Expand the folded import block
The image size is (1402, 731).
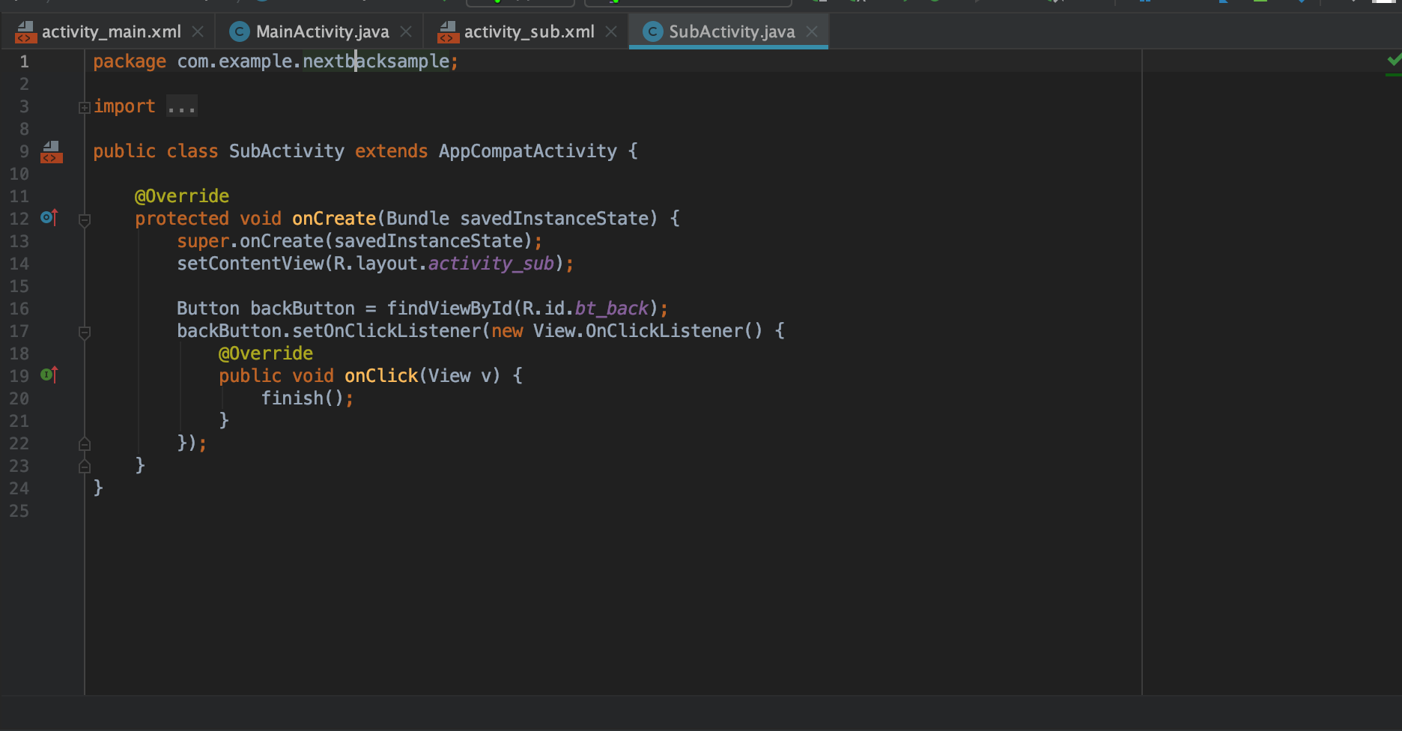[x=85, y=108]
